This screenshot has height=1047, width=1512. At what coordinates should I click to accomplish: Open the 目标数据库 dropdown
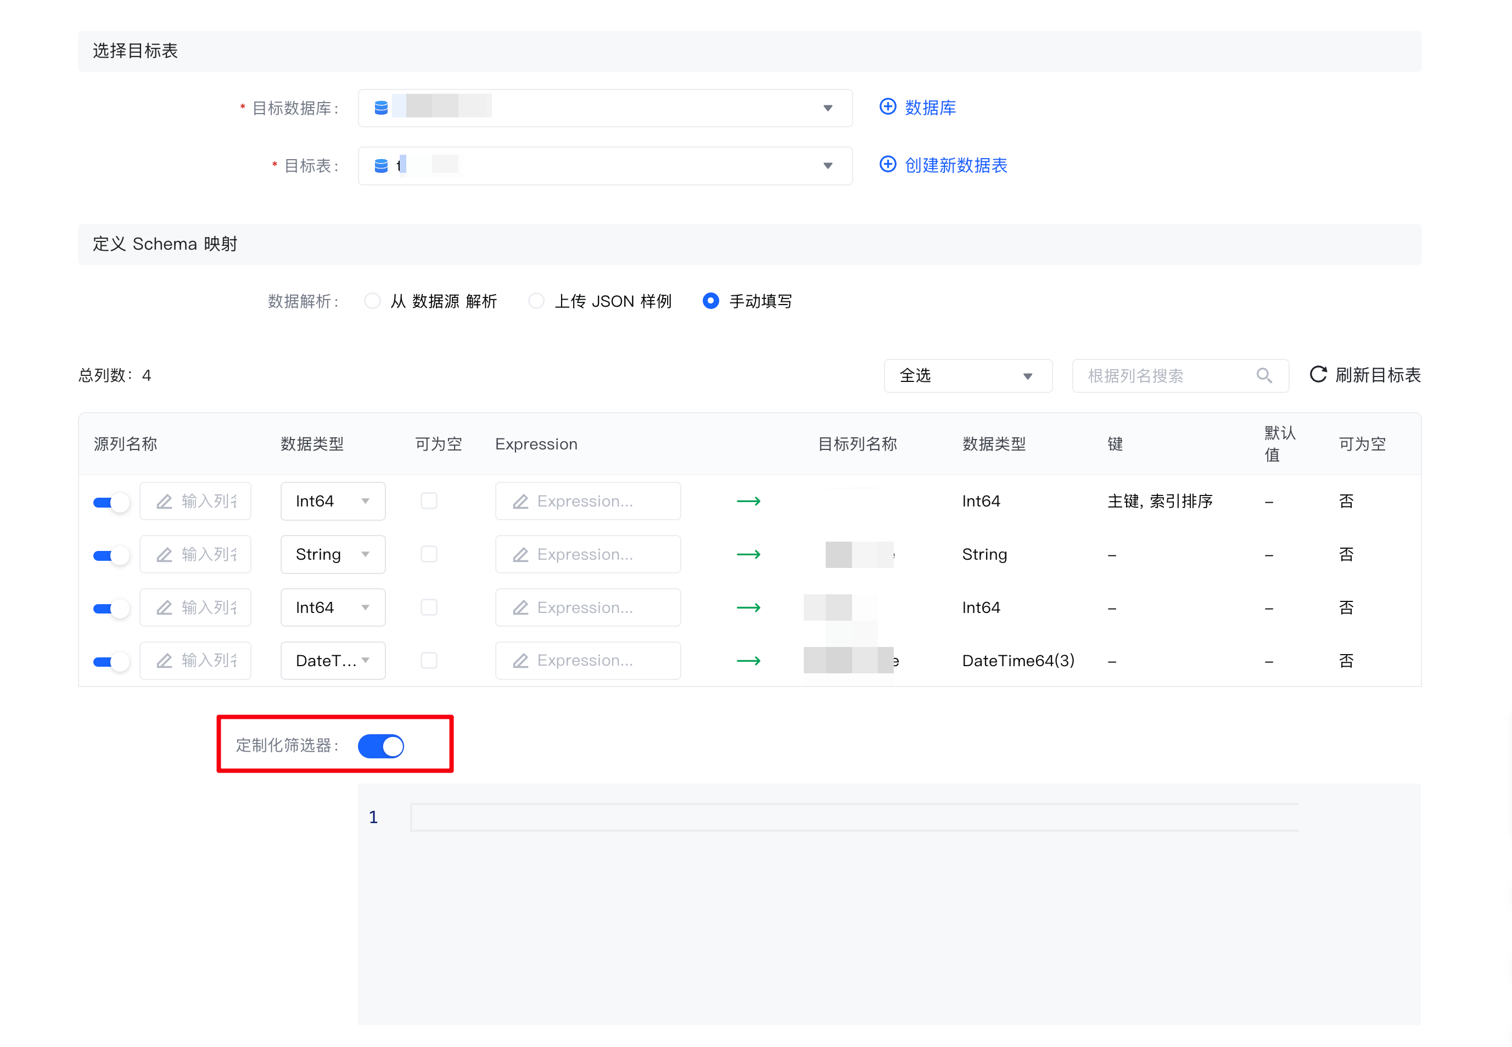pyautogui.click(x=605, y=108)
